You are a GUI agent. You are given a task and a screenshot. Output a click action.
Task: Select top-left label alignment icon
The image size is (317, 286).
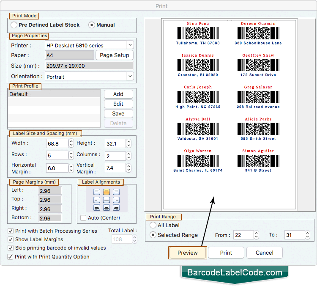tap(97, 192)
